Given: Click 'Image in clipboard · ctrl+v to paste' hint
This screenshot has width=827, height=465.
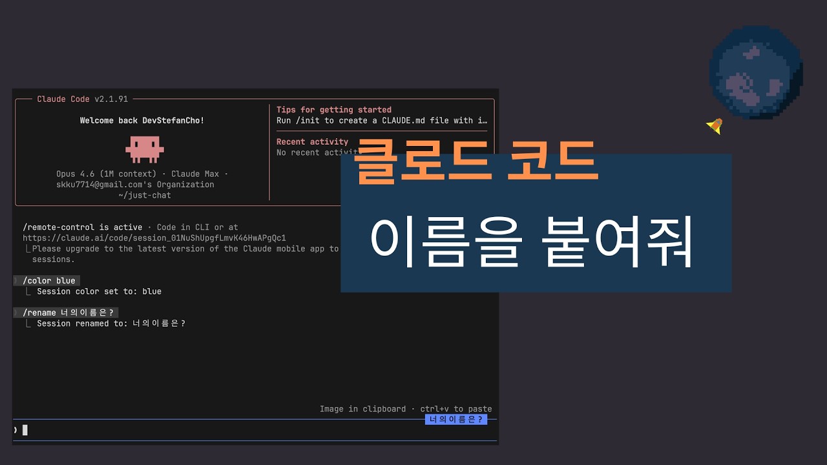Looking at the screenshot, I should pos(406,409).
